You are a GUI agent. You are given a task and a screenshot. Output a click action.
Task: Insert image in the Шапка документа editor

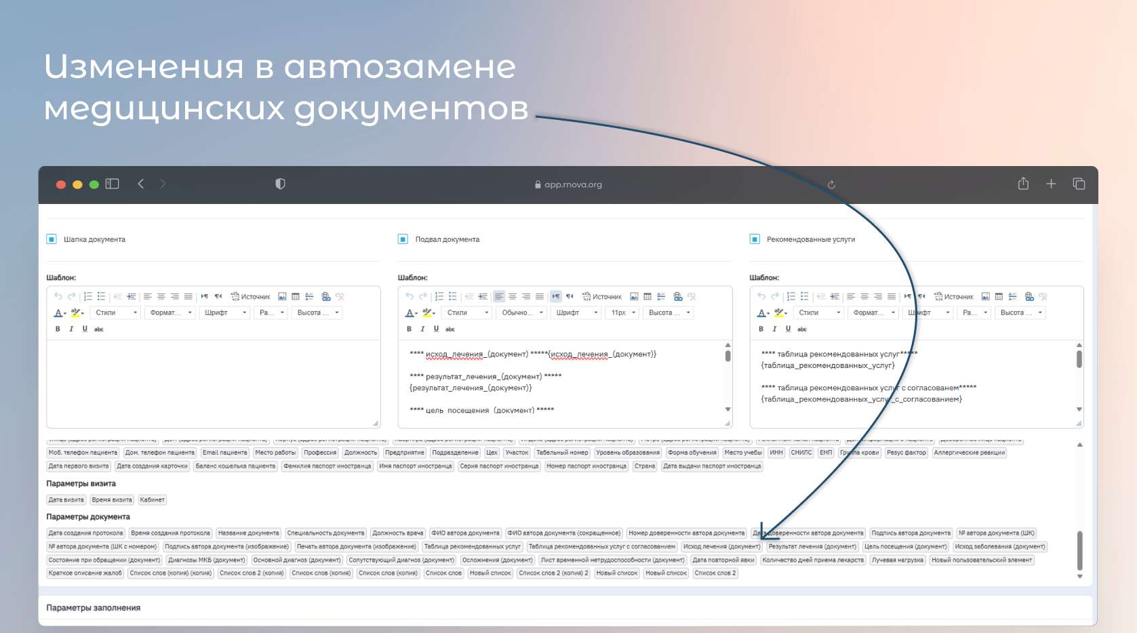282,297
